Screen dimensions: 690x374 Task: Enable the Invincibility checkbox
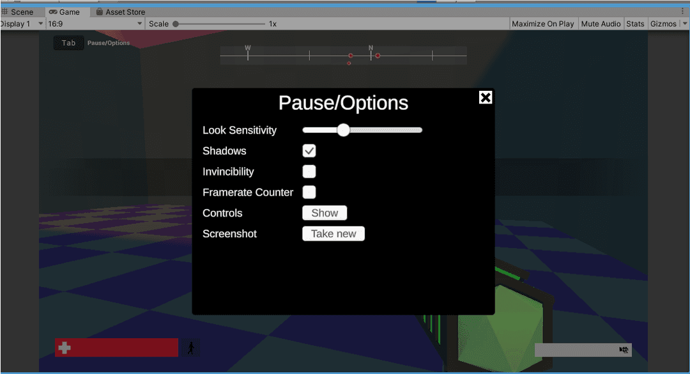(x=309, y=171)
